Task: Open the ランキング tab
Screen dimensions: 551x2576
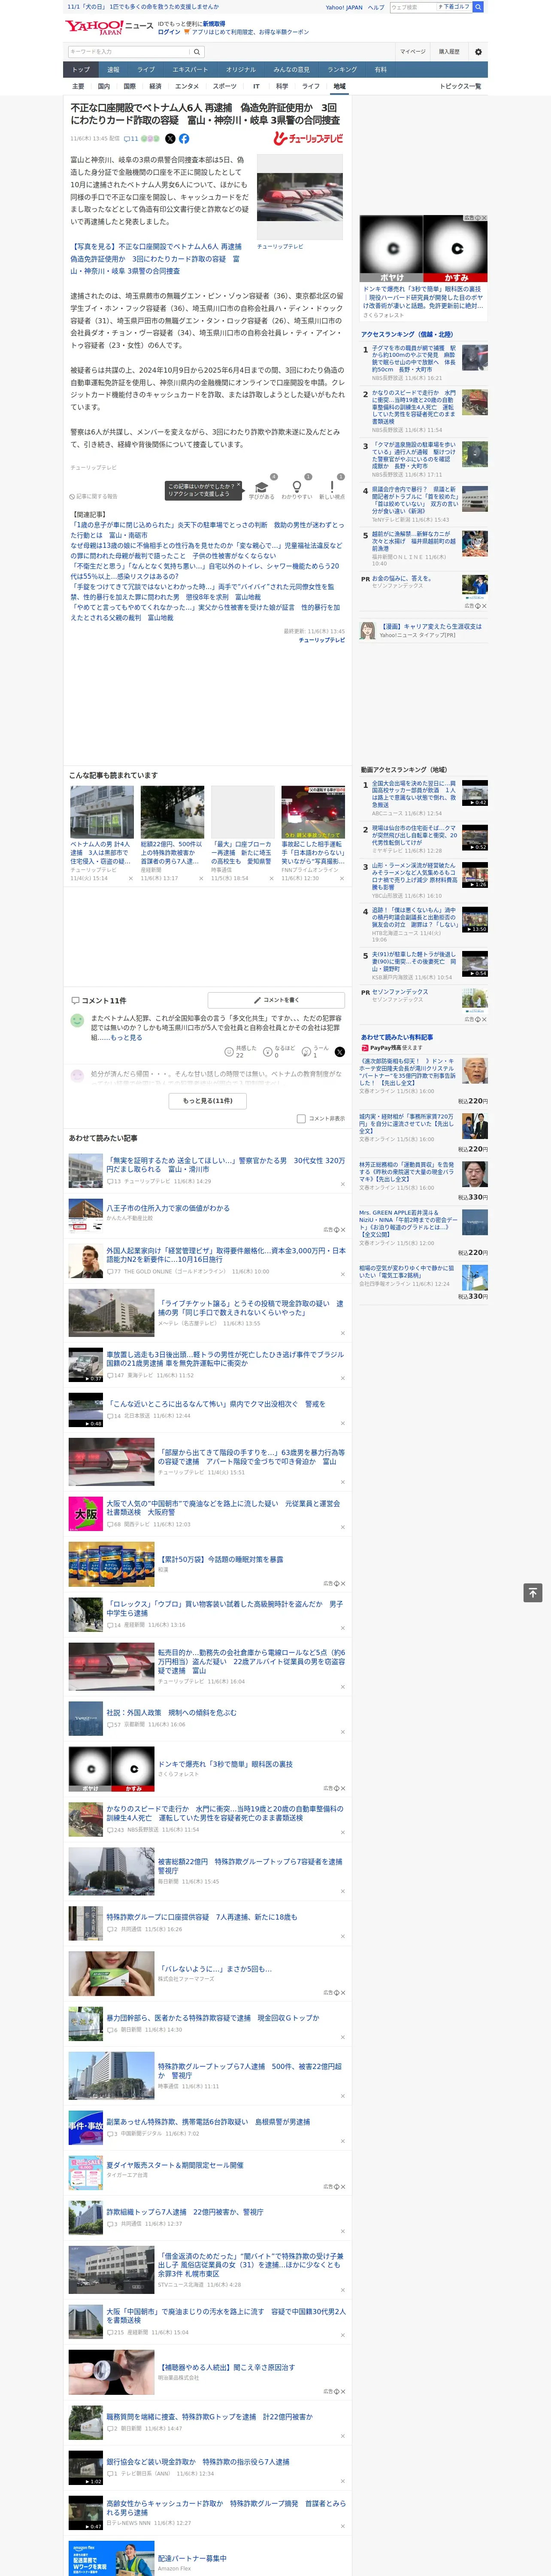Action: (x=342, y=70)
